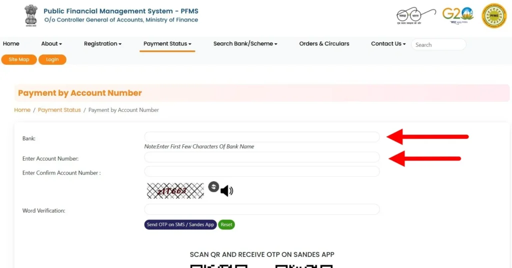Click the G20 logo
The image size is (512, 268).
point(457,15)
